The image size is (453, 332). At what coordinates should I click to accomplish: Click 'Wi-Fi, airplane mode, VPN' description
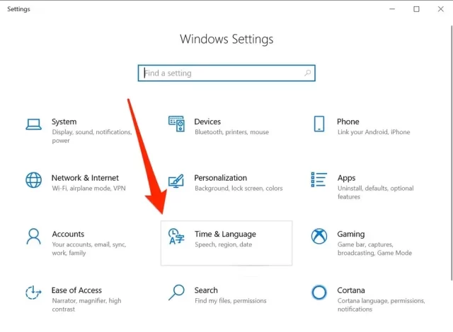pos(88,188)
